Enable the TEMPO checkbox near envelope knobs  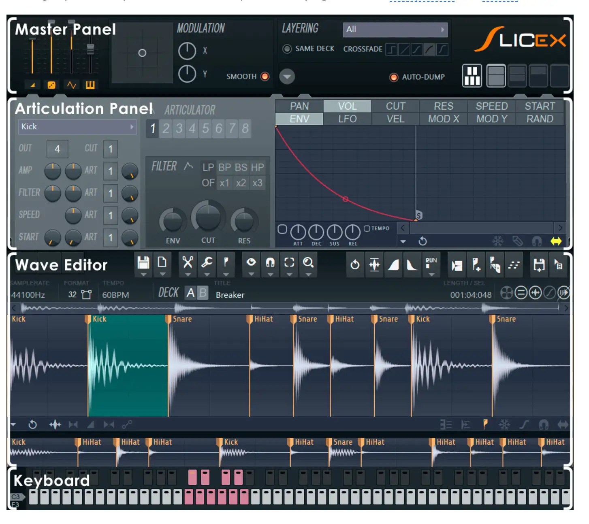367,228
